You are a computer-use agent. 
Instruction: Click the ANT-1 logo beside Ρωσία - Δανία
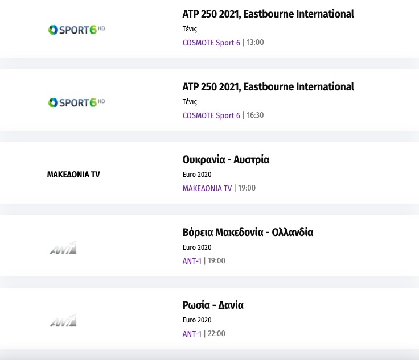63,320
